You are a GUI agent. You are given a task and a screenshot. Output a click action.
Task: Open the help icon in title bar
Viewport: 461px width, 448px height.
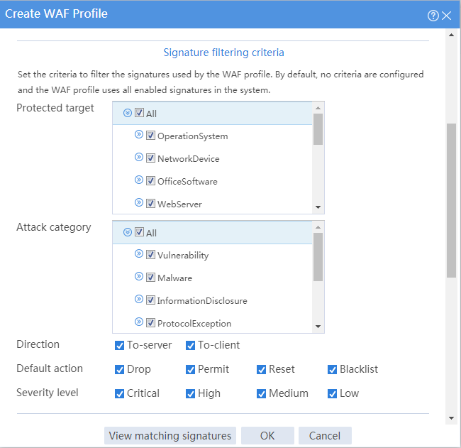tap(433, 16)
